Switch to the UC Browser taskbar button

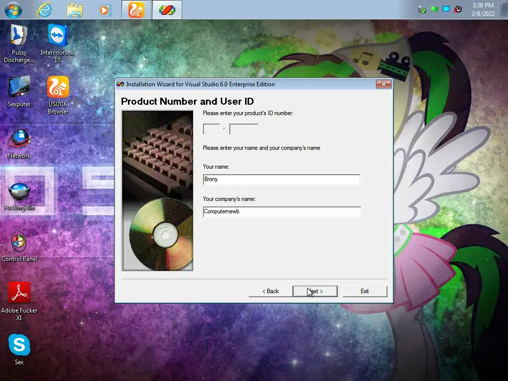(x=136, y=10)
